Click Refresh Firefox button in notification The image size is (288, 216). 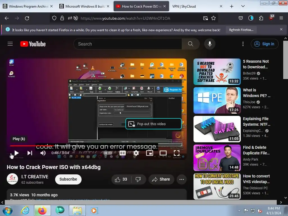point(241,30)
